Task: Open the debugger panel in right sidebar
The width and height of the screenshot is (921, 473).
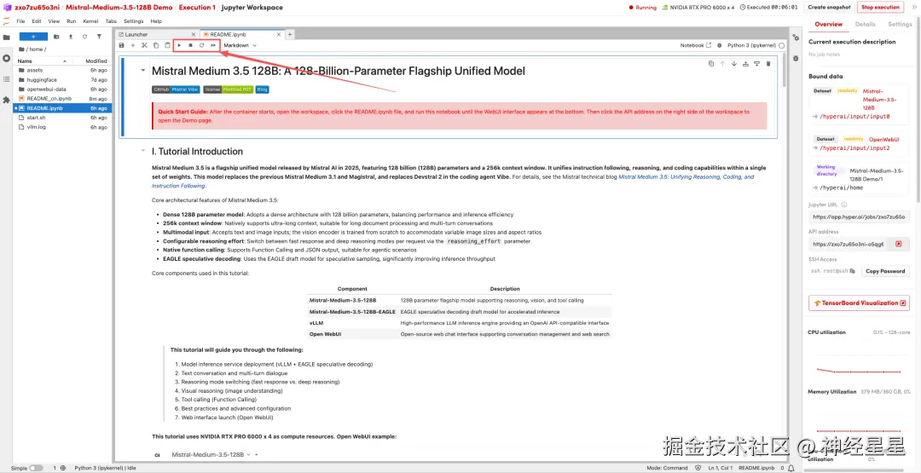Action: coord(796,58)
